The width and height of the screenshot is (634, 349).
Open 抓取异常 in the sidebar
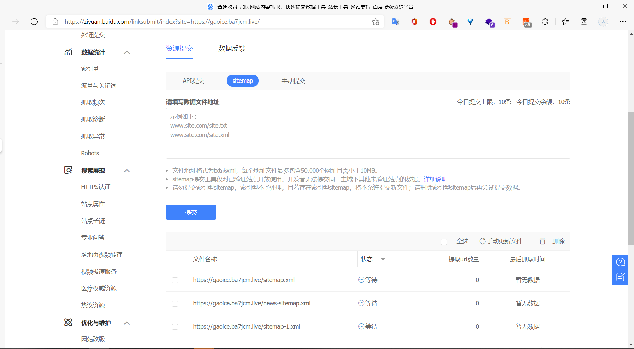tap(93, 136)
